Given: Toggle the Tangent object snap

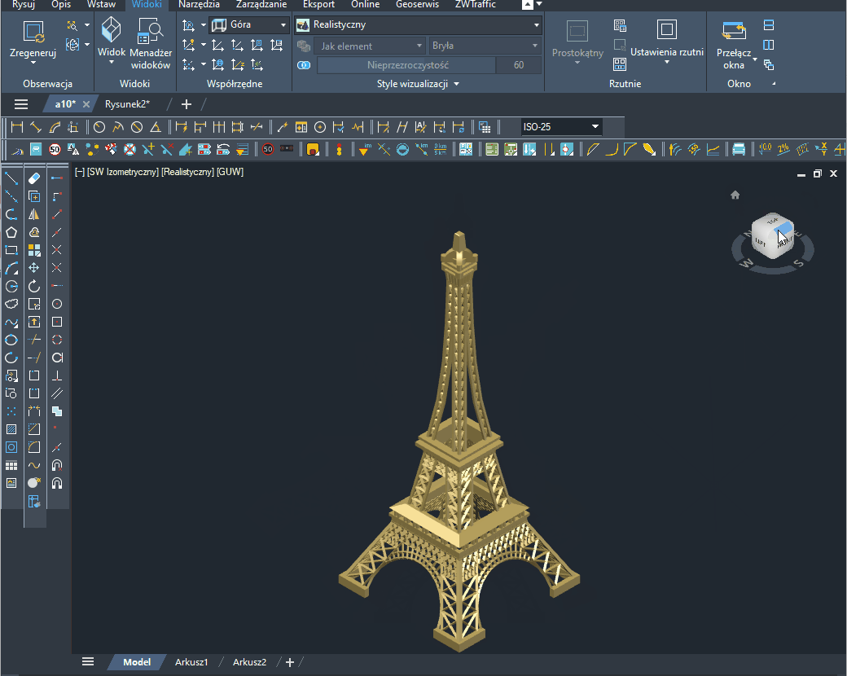Looking at the screenshot, I should (x=57, y=358).
